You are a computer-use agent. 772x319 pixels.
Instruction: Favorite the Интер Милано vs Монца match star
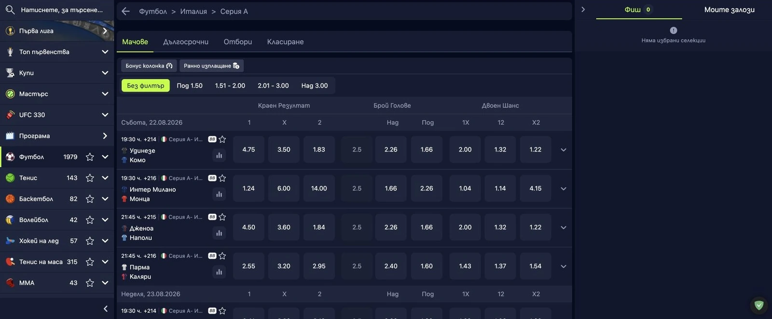tap(222, 178)
